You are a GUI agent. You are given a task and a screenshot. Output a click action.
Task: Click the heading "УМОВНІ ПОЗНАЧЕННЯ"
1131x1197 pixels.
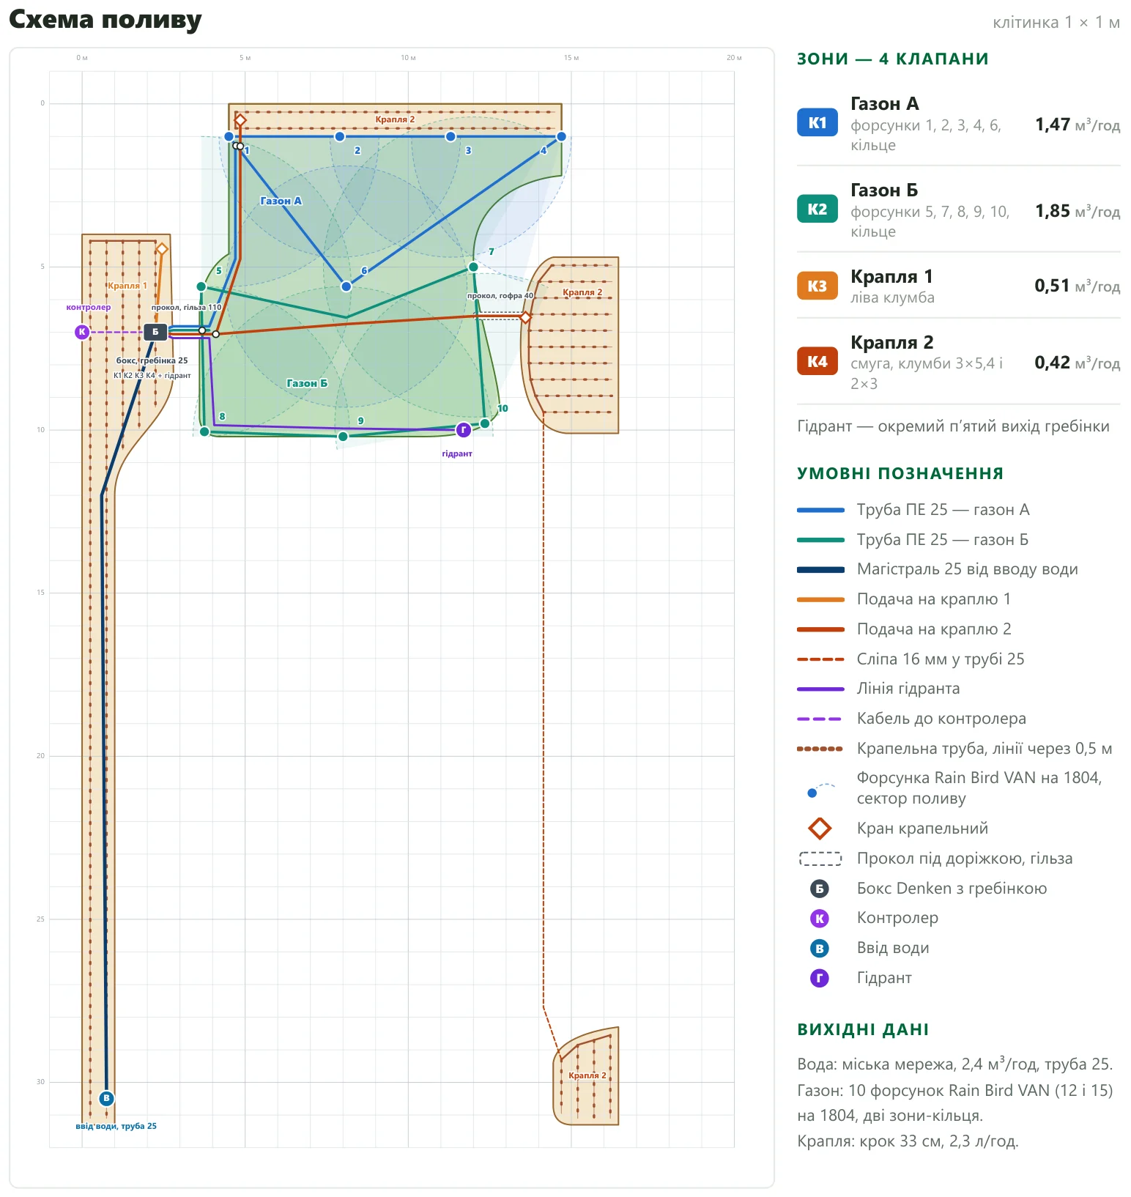point(900,473)
